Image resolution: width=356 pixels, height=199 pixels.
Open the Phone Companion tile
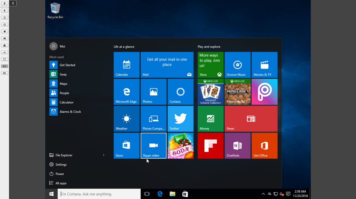154,119
